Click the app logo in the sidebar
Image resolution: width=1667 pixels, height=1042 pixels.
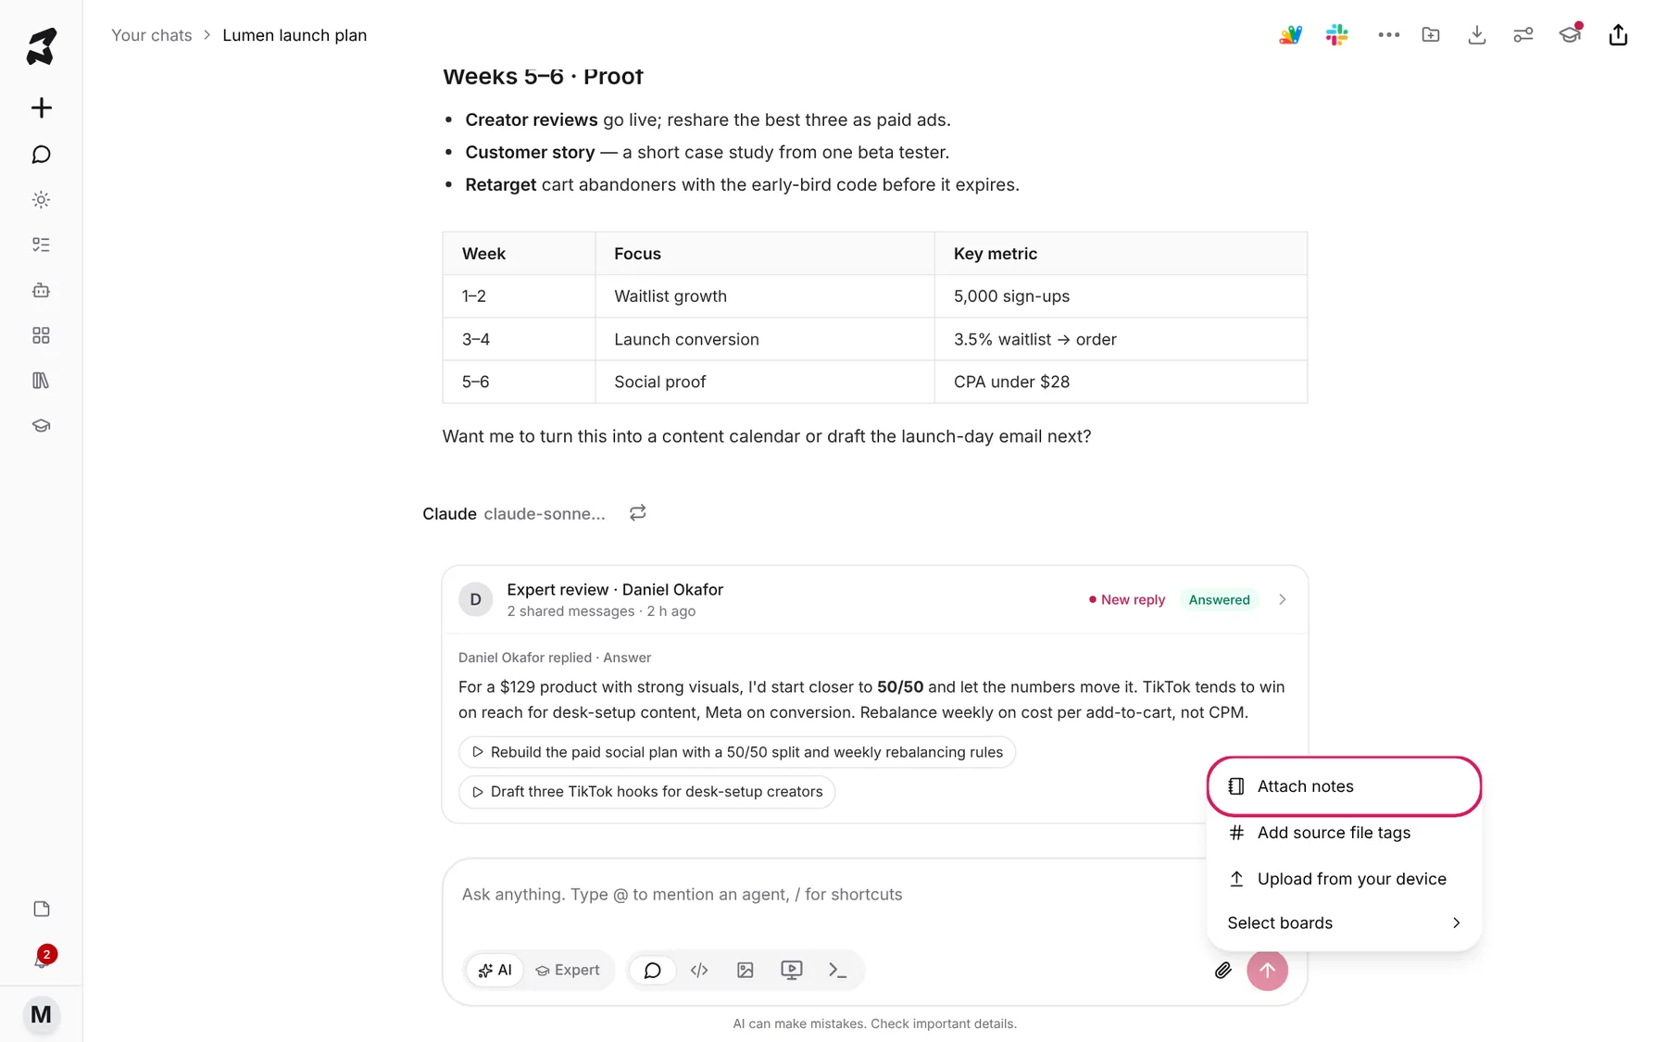click(x=41, y=46)
